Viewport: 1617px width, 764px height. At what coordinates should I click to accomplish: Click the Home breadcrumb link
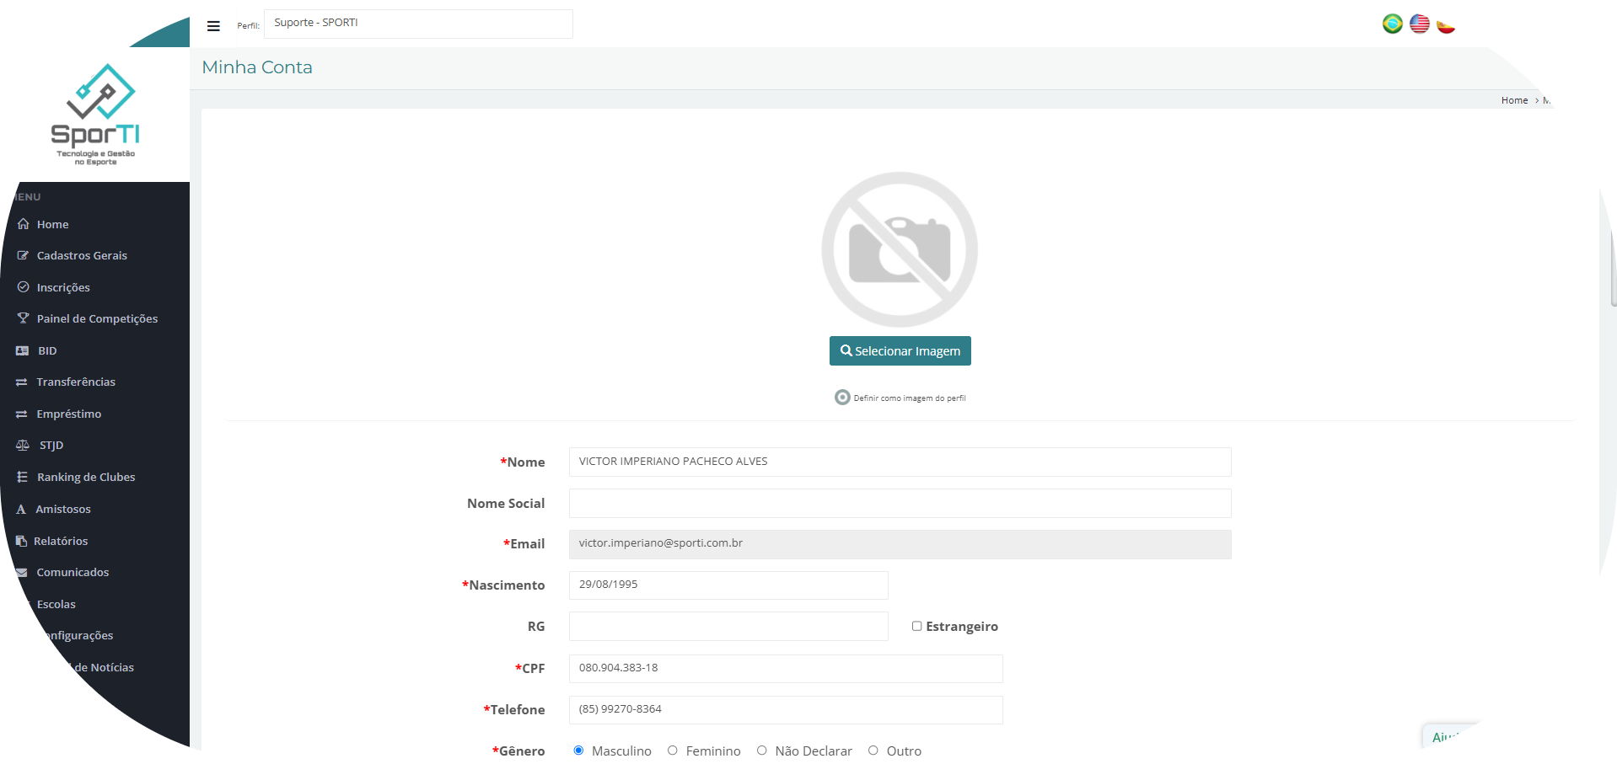click(x=1514, y=100)
